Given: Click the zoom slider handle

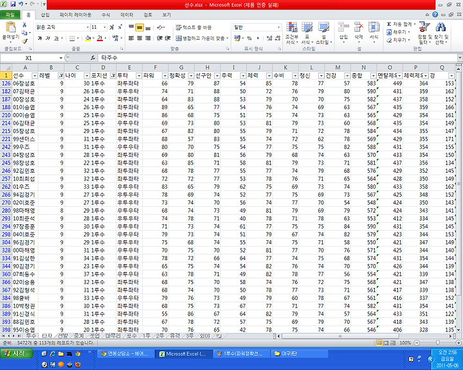Looking at the screenshot, I should pos(438,343).
